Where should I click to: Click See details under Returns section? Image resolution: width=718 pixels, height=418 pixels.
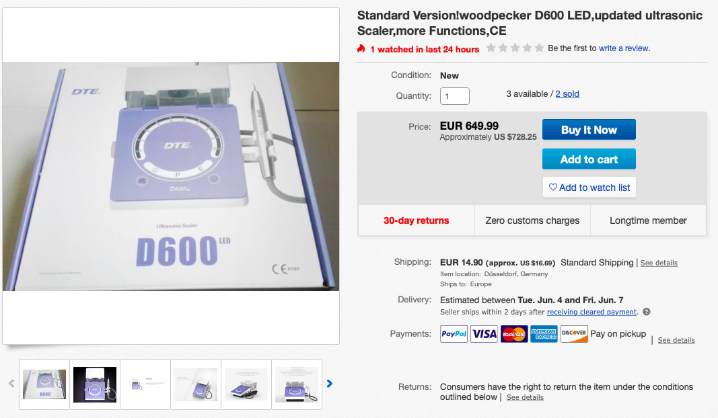(x=525, y=397)
